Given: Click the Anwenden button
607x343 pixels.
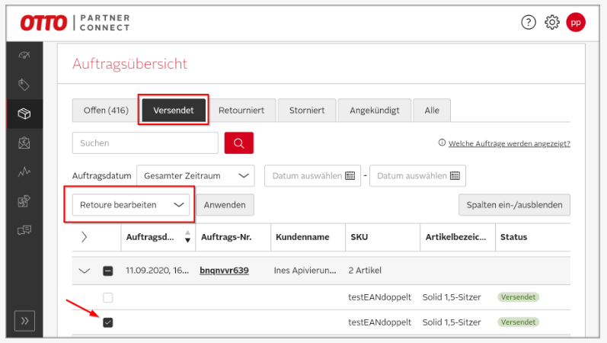Looking at the screenshot, I should coord(225,204).
